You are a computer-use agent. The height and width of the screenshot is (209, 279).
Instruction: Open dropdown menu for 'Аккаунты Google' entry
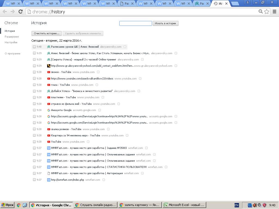(100, 110)
